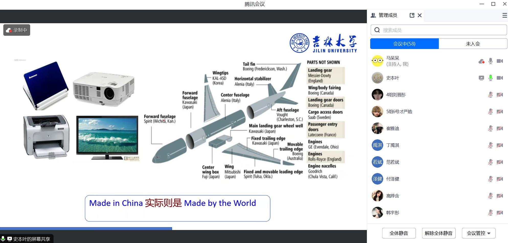Click 5组6号才严皓's avatar

pos(377,112)
